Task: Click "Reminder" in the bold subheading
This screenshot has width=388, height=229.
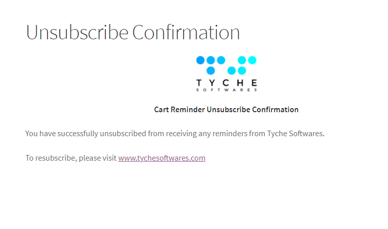Action: 188,110
